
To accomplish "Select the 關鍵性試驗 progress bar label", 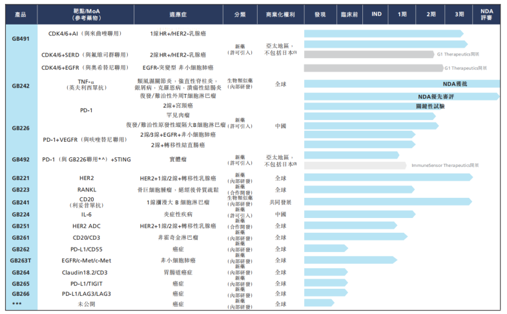I will 430,106.
